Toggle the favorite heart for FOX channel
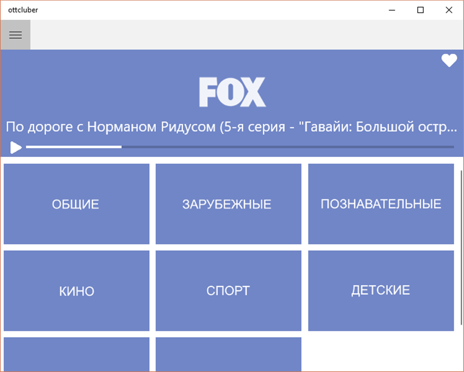This screenshot has height=372, width=464. tap(449, 61)
